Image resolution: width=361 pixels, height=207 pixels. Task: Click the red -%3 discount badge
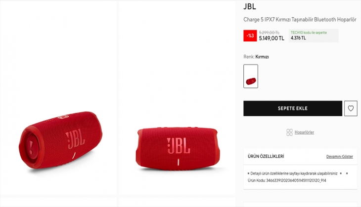(250, 35)
